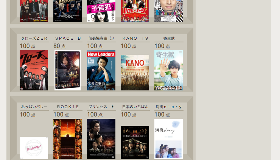Click the おっぱいバレー title link

[x=34, y=107]
